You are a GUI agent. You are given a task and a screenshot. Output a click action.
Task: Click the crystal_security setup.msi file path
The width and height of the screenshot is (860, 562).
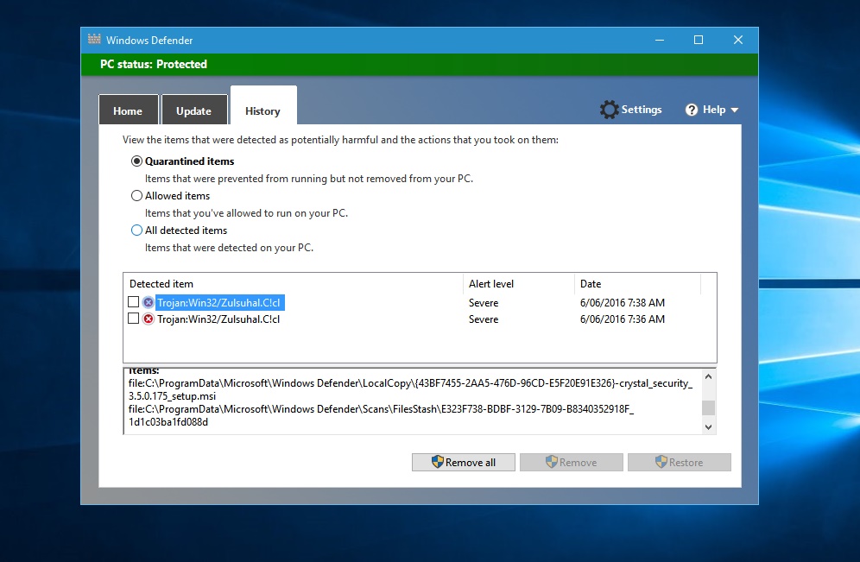(410, 389)
